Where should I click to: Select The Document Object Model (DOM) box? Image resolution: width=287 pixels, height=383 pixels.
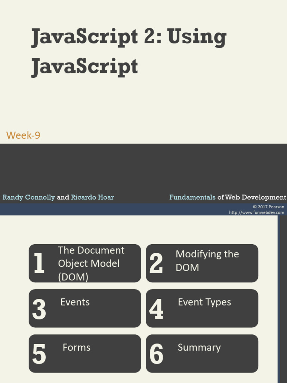click(x=85, y=263)
